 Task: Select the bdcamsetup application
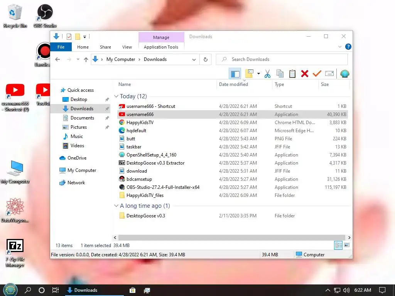[233, 179]
